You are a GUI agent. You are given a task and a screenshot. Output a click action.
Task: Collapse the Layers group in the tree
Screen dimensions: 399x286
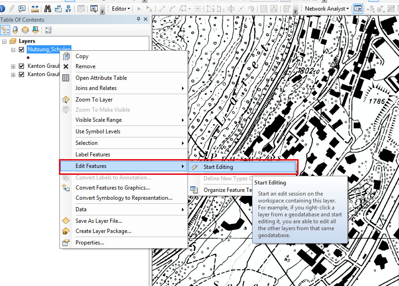(5, 42)
